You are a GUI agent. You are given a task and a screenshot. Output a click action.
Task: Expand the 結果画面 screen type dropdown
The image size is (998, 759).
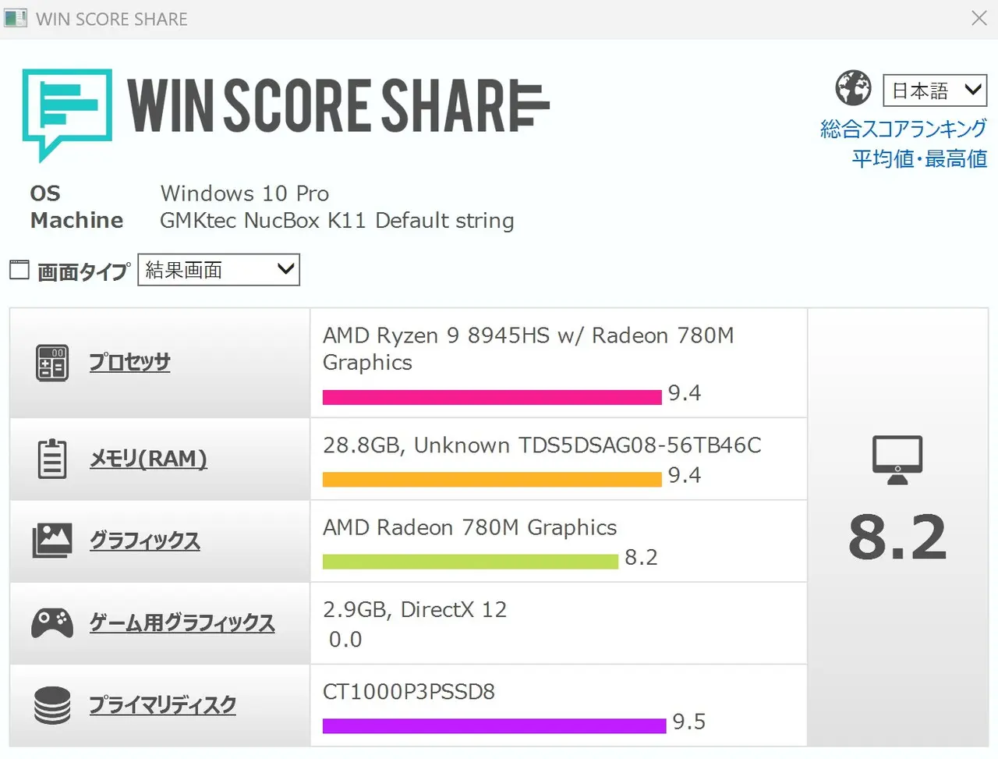218,270
